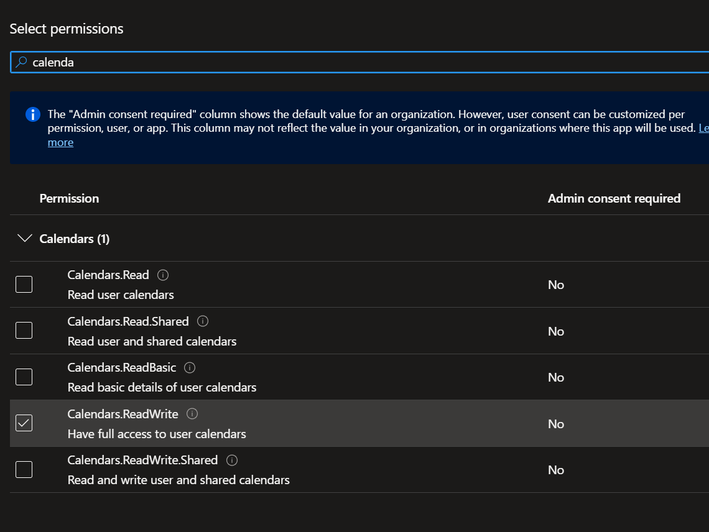The height and width of the screenshot is (532, 709).
Task: Click the 'No' value in Calendars.ReadWrite row
Action: 556,424
